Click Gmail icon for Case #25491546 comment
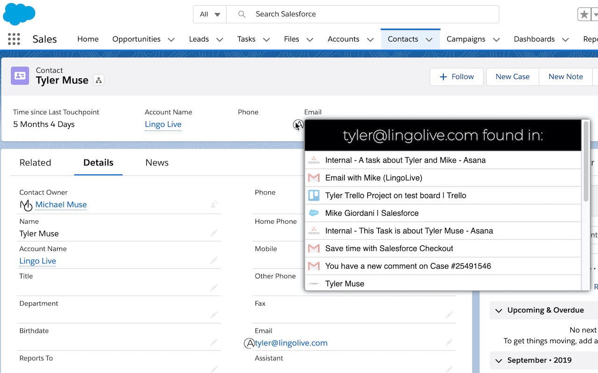 click(x=314, y=266)
